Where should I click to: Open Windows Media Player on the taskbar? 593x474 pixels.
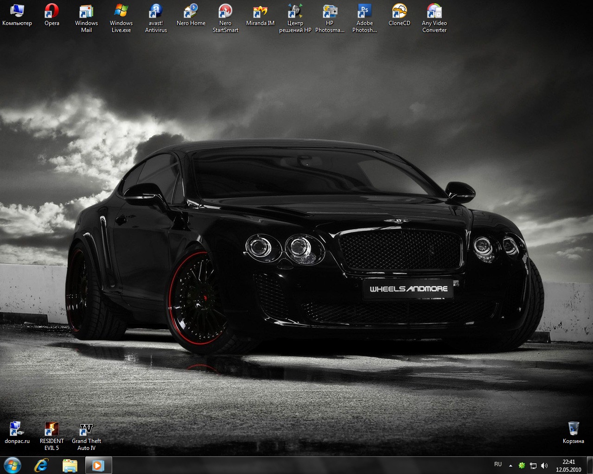pyautogui.click(x=98, y=465)
